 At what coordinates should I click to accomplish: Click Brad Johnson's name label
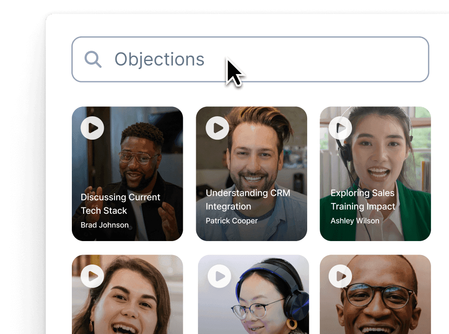(105, 225)
